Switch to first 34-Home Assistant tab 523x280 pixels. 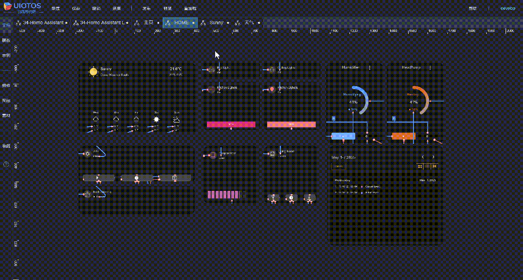pyautogui.click(x=42, y=23)
